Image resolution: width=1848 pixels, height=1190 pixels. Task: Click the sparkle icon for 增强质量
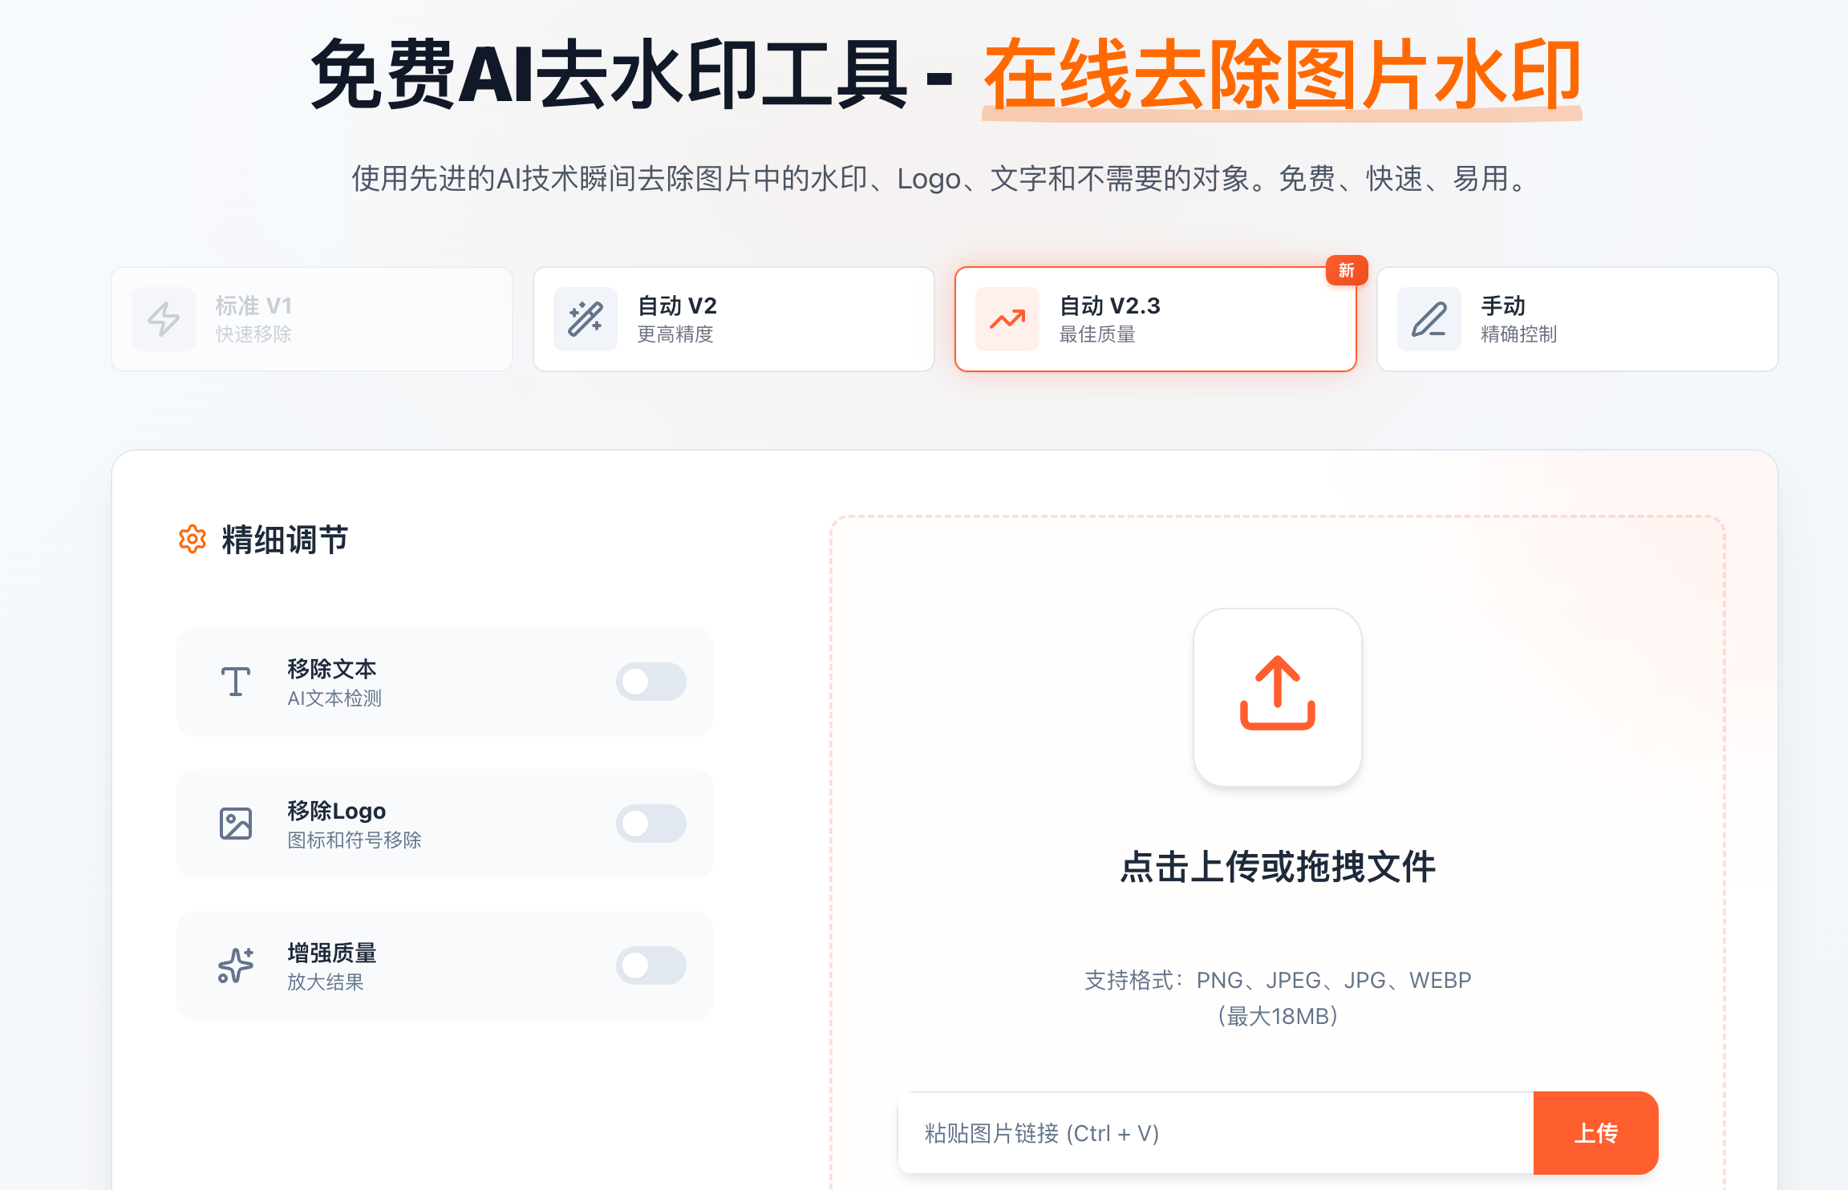tap(236, 965)
